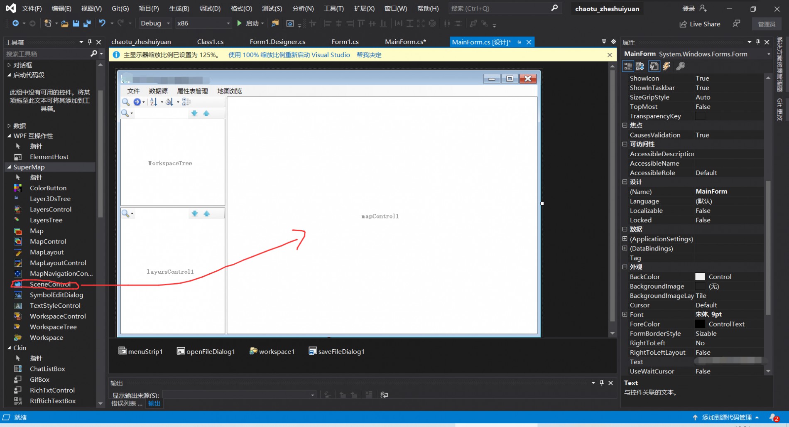The image size is (789, 427).
Task: Switch to the Form1.Designer.cs tab
Action: click(x=277, y=42)
